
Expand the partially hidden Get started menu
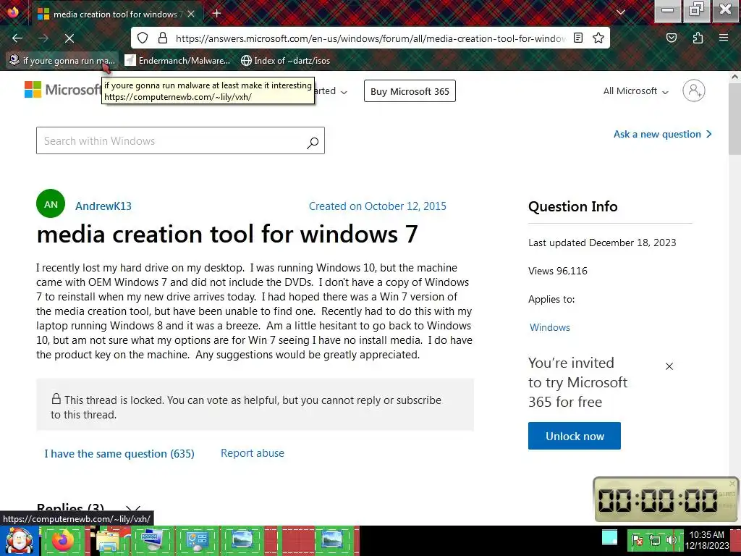click(x=331, y=90)
